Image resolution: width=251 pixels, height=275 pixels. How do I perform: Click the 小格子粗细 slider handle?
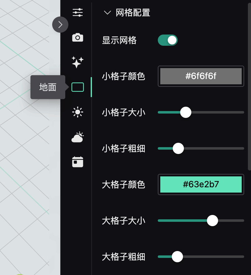[x=178, y=148]
